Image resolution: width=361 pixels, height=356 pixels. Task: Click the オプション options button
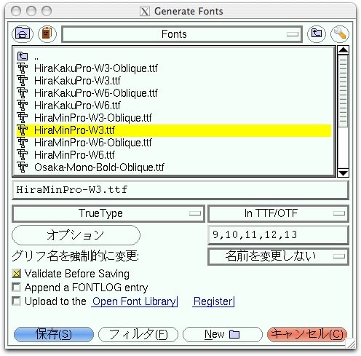click(x=76, y=235)
